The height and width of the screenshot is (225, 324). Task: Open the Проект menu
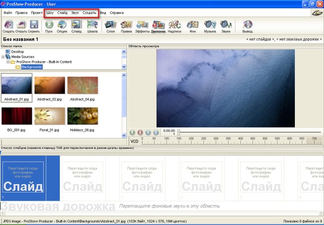(x=37, y=13)
